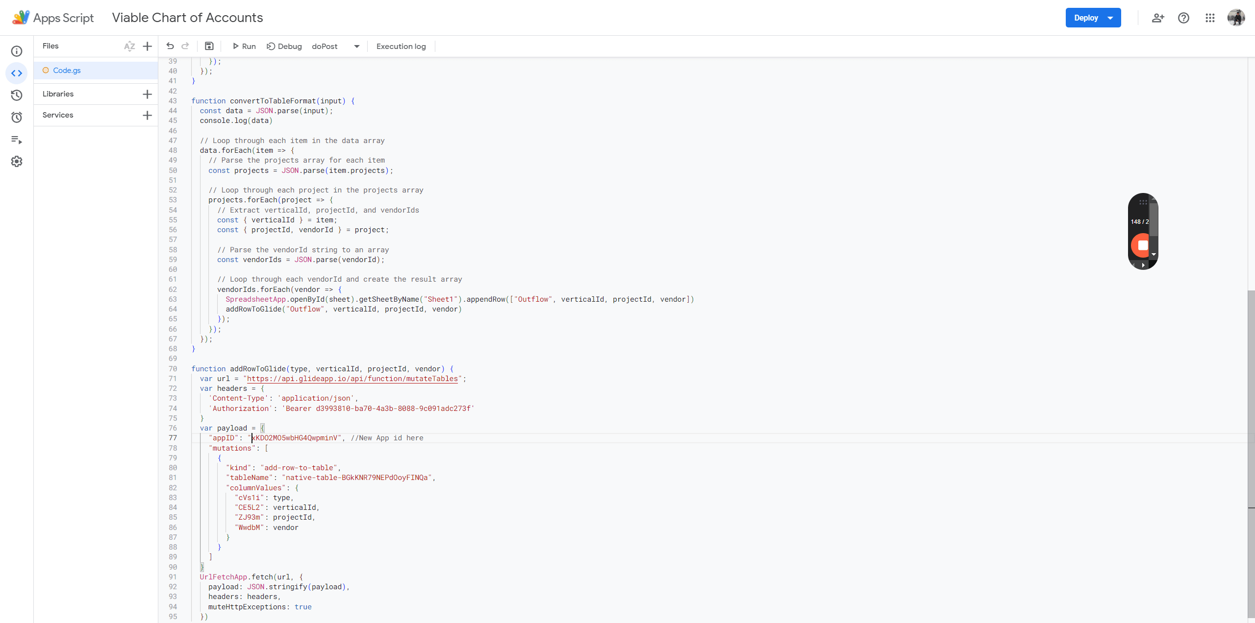Click the Services section header
The image size is (1255, 623).
pyautogui.click(x=58, y=115)
